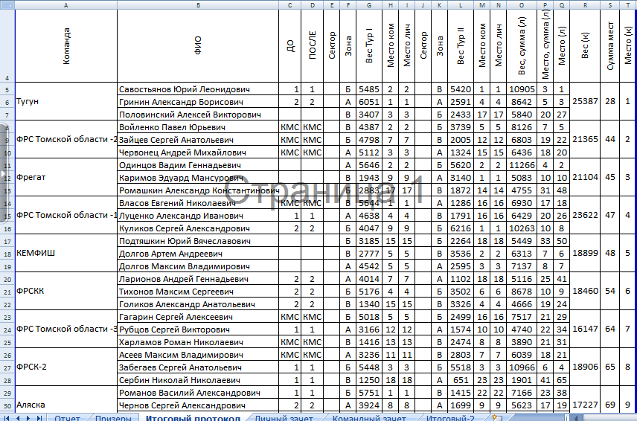Click the previous sheet navigation arrow

pos(17,418)
